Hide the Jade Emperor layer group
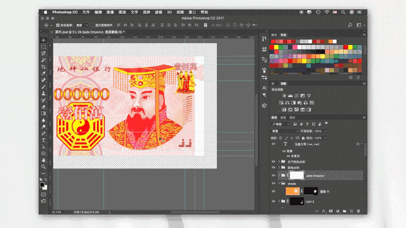 coord(273,175)
